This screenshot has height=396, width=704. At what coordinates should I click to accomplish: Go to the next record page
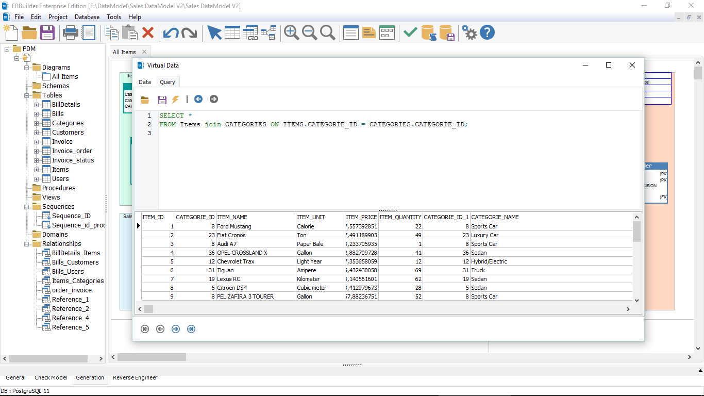[175, 328]
